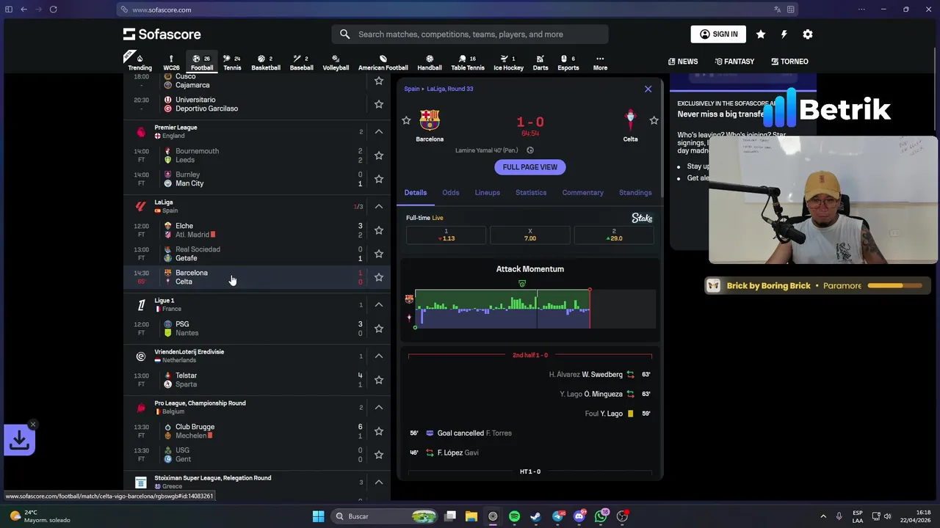Collapse the LaLiga section
Screen dimensions: 940x528
pyautogui.click(x=379, y=207)
